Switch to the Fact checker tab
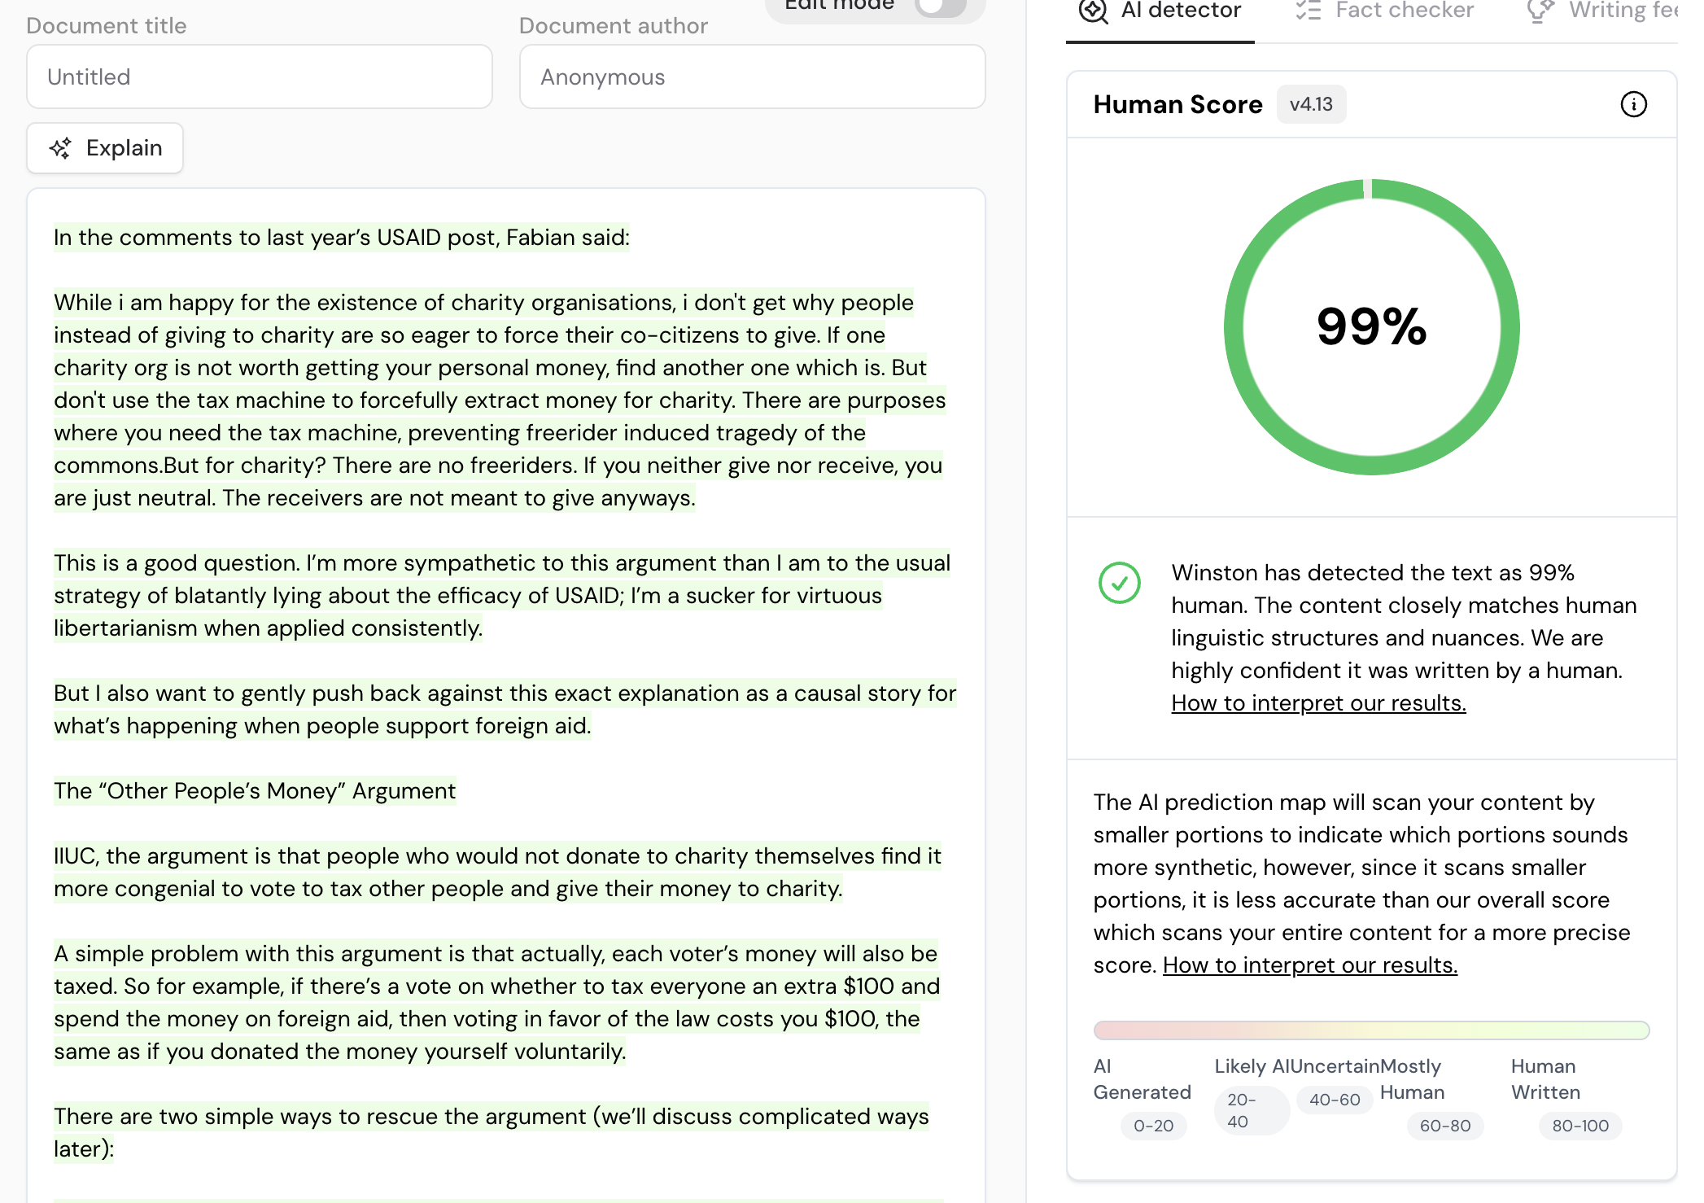The height and width of the screenshot is (1203, 1704). pos(1404,11)
